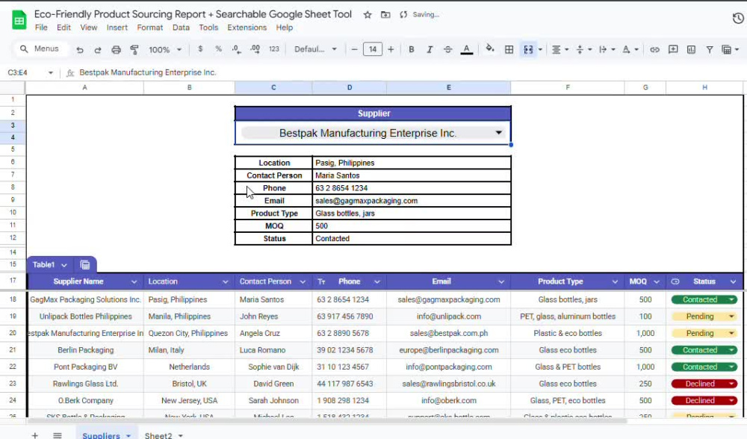Open the font family dropdown
This screenshot has width=747, height=439.
coord(315,49)
